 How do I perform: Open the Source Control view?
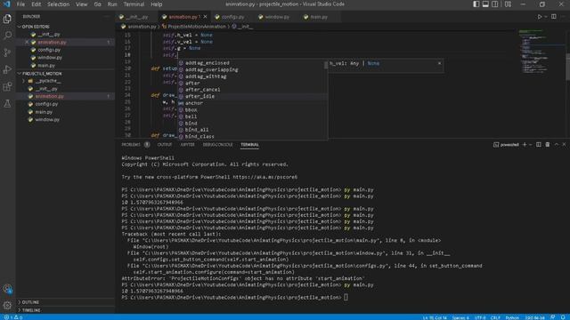7,52
